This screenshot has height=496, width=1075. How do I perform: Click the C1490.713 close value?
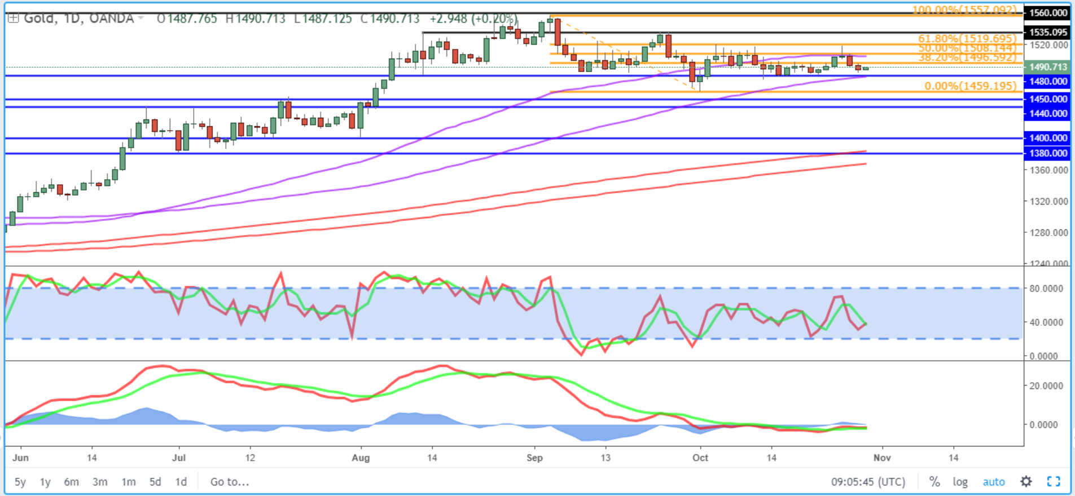click(x=390, y=19)
